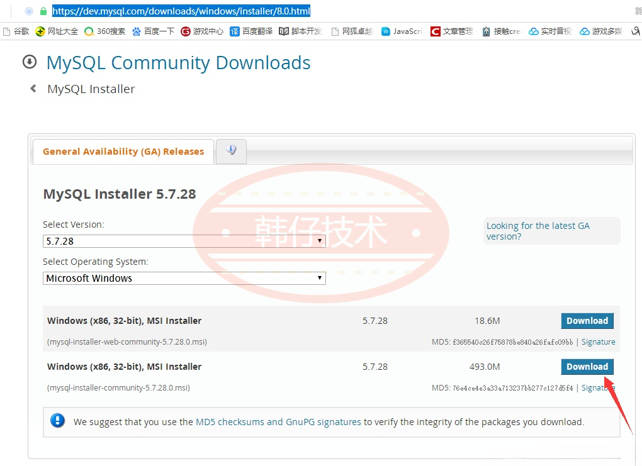Click the MD5 hash f365540c26f75878be840a26fafc09bb

click(x=513, y=342)
